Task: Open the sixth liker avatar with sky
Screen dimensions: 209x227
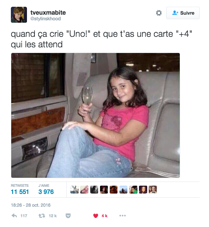Action: point(124,190)
